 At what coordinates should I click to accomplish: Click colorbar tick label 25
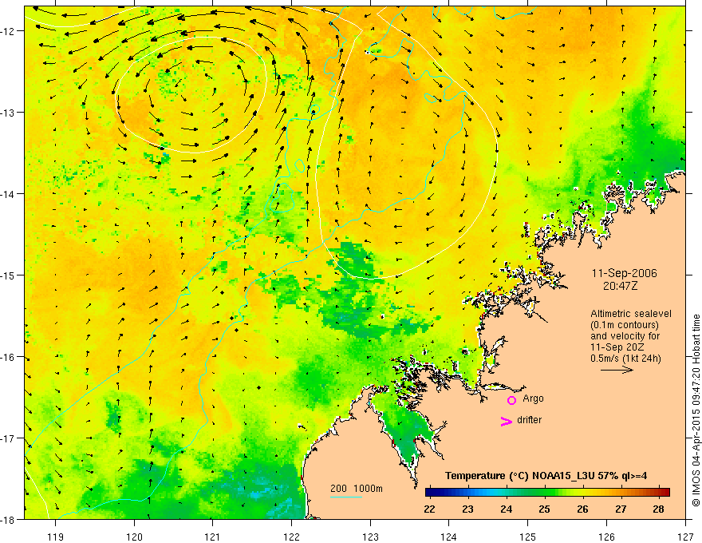[x=544, y=509]
